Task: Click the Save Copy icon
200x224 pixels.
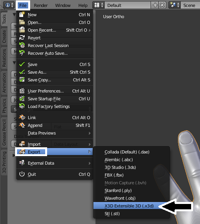Action: pos(22,80)
